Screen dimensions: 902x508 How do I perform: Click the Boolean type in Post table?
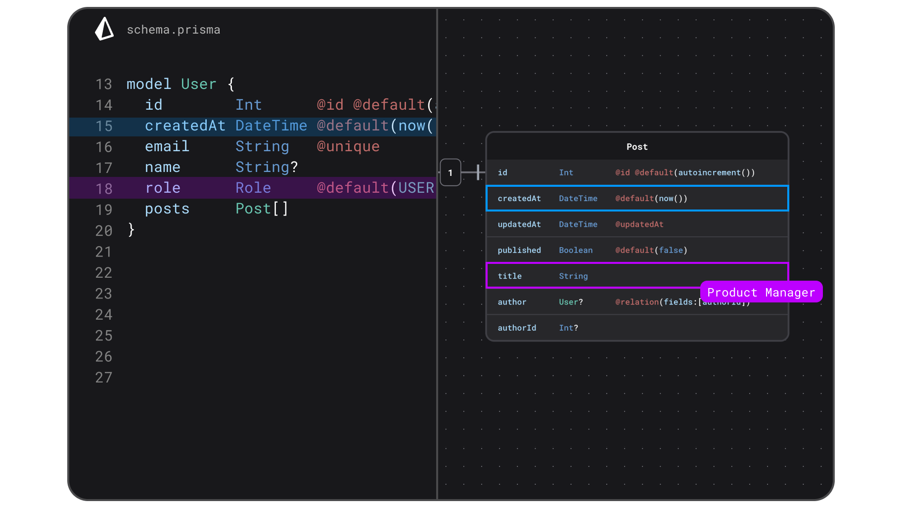tap(576, 250)
